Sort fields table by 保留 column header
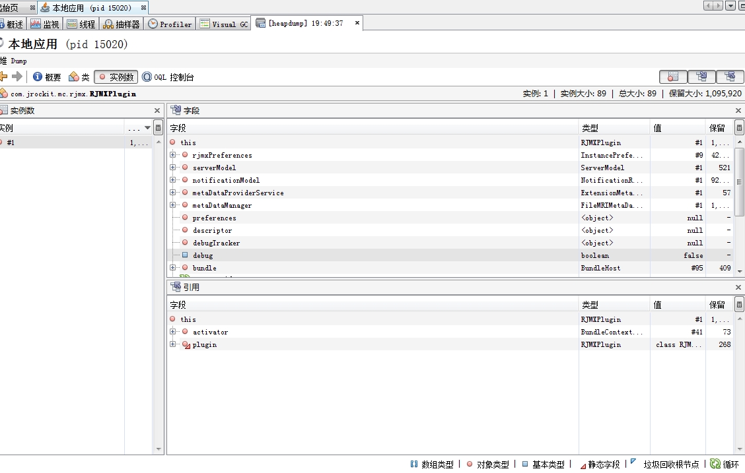The height and width of the screenshot is (473, 745). (719, 127)
